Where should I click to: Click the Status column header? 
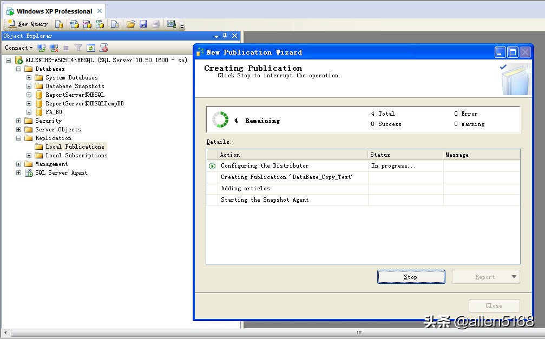point(405,155)
